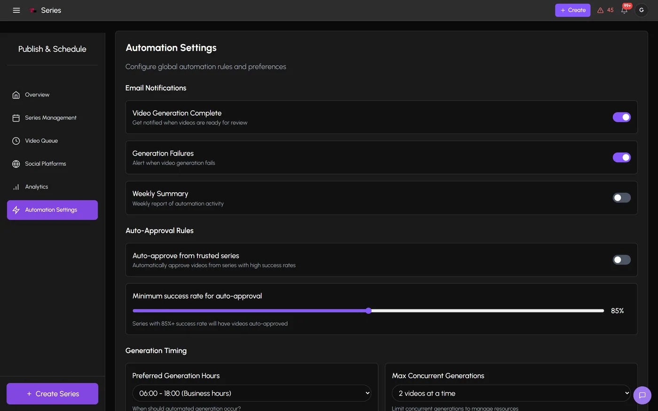Click the Social Platforms globe icon
The image size is (658, 411).
tap(16, 164)
